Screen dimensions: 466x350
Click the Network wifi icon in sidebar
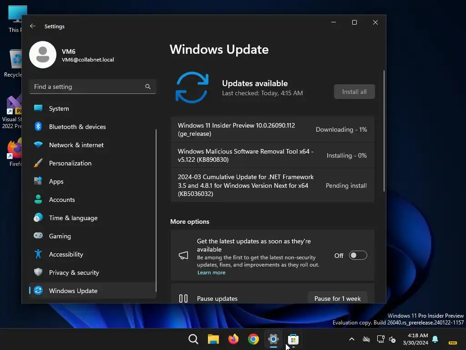[x=38, y=144]
